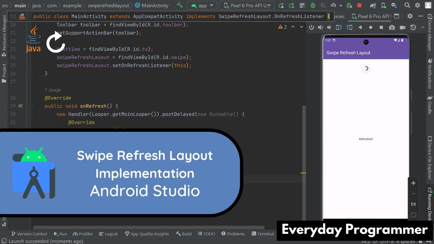
Task: Click Sync Project with Gradle Files icon
Action: click(373, 5)
